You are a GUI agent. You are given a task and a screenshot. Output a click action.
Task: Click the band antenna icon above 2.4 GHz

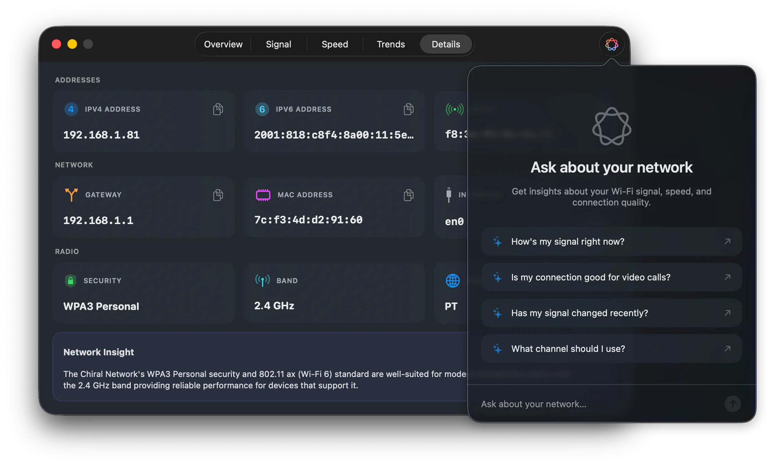(262, 280)
